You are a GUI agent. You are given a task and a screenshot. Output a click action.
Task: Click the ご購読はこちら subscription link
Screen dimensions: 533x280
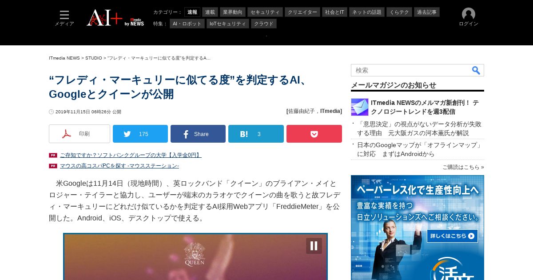pyautogui.click(x=463, y=167)
